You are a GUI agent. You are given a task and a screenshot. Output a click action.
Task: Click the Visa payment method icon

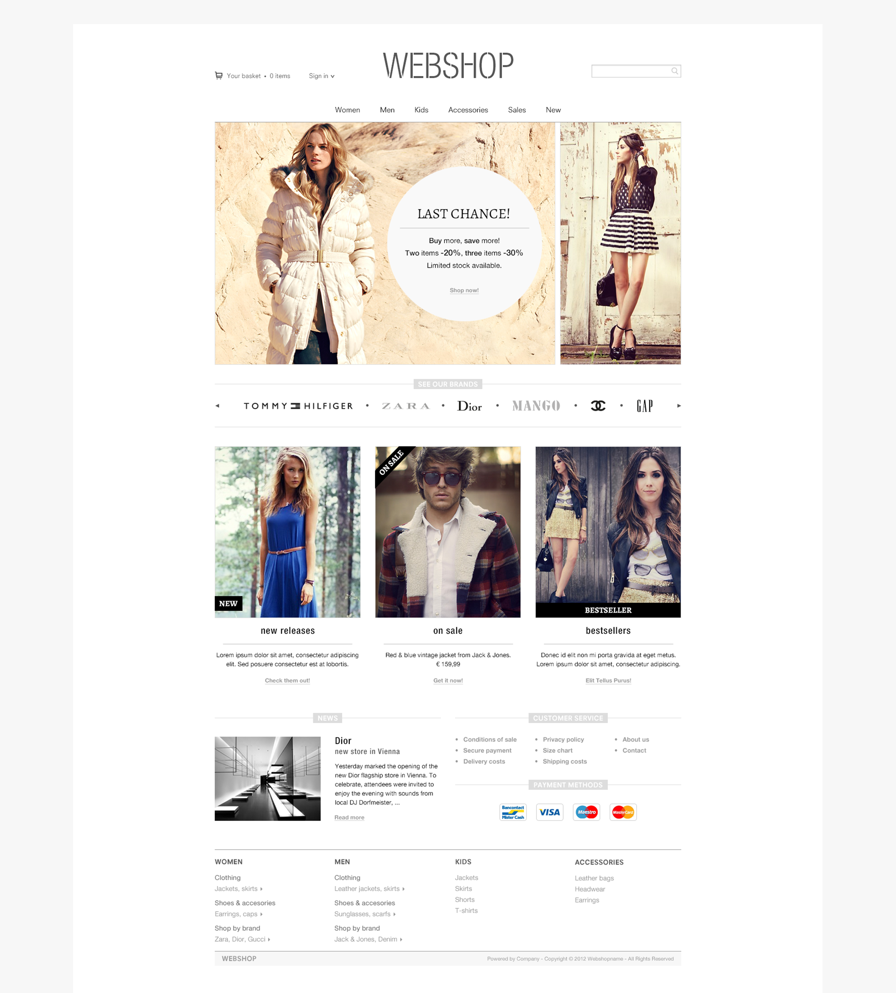550,811
